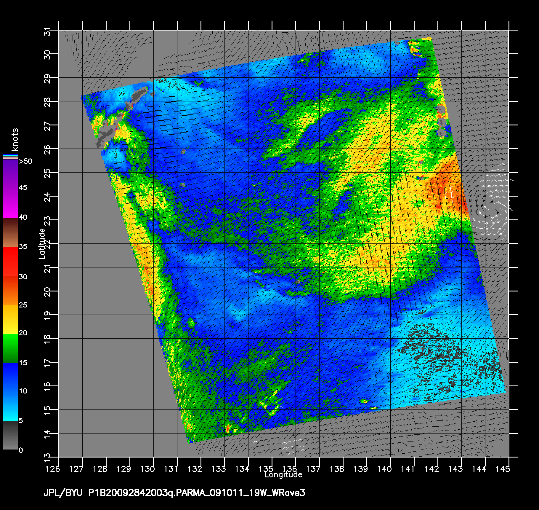The height and width of the screenshot is (510, 539).
Task: Click longitude tick label 130
Action: click(x=147, y=469)
